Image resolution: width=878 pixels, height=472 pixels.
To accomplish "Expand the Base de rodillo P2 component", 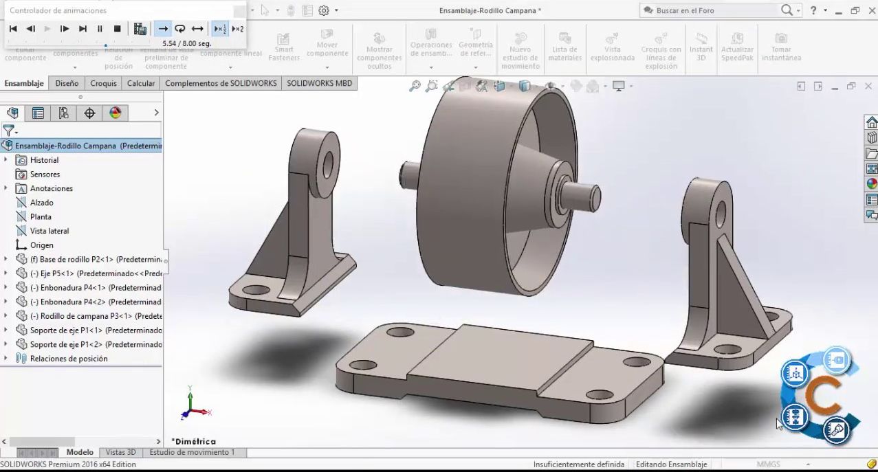I will click(x=6, y=259).
